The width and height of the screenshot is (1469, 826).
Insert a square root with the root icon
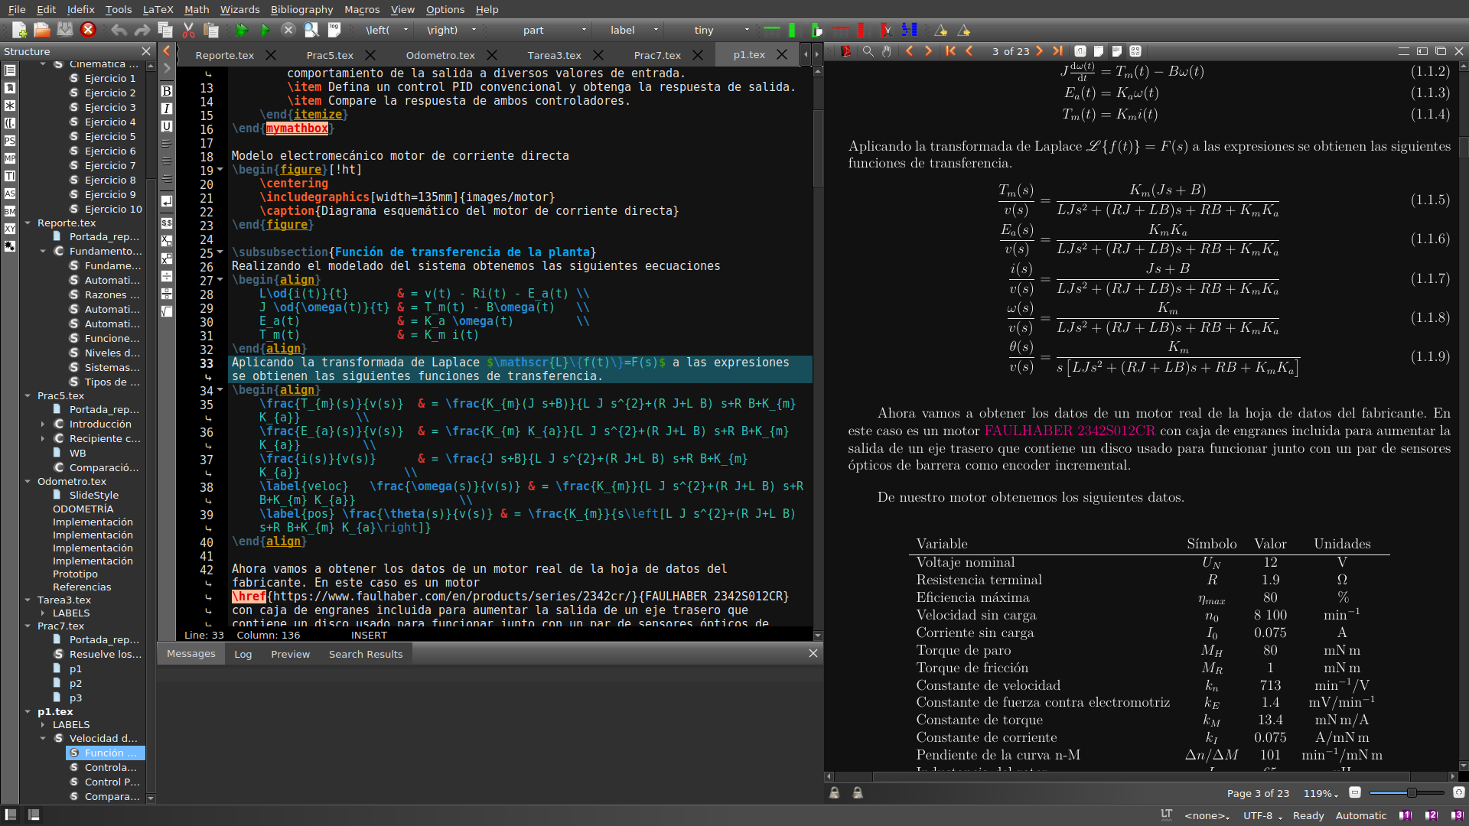click(167, 311)
